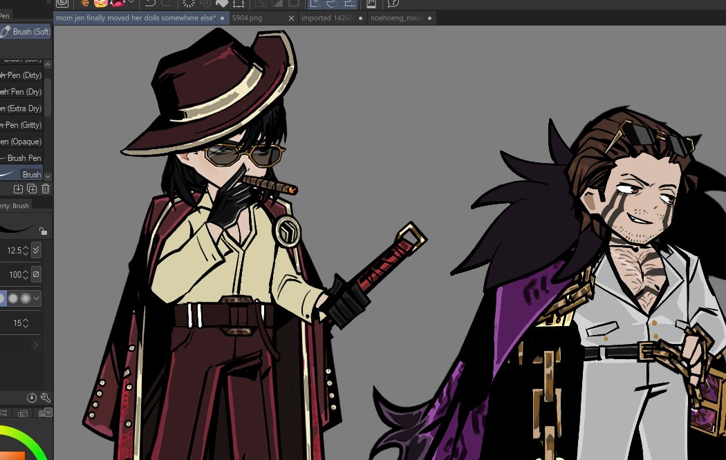Viewport: 726px width, 460px height.
Task: Click the brush stroke preview curve
Action: (18, 228)
